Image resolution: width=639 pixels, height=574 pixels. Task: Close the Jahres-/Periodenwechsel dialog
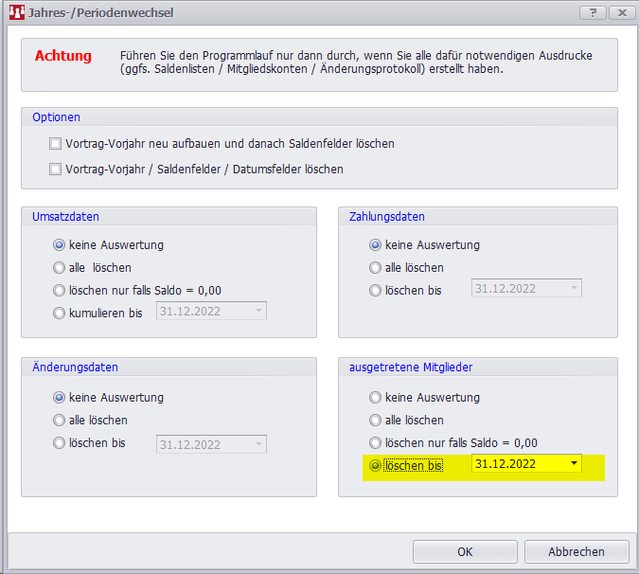coord(621,13)
